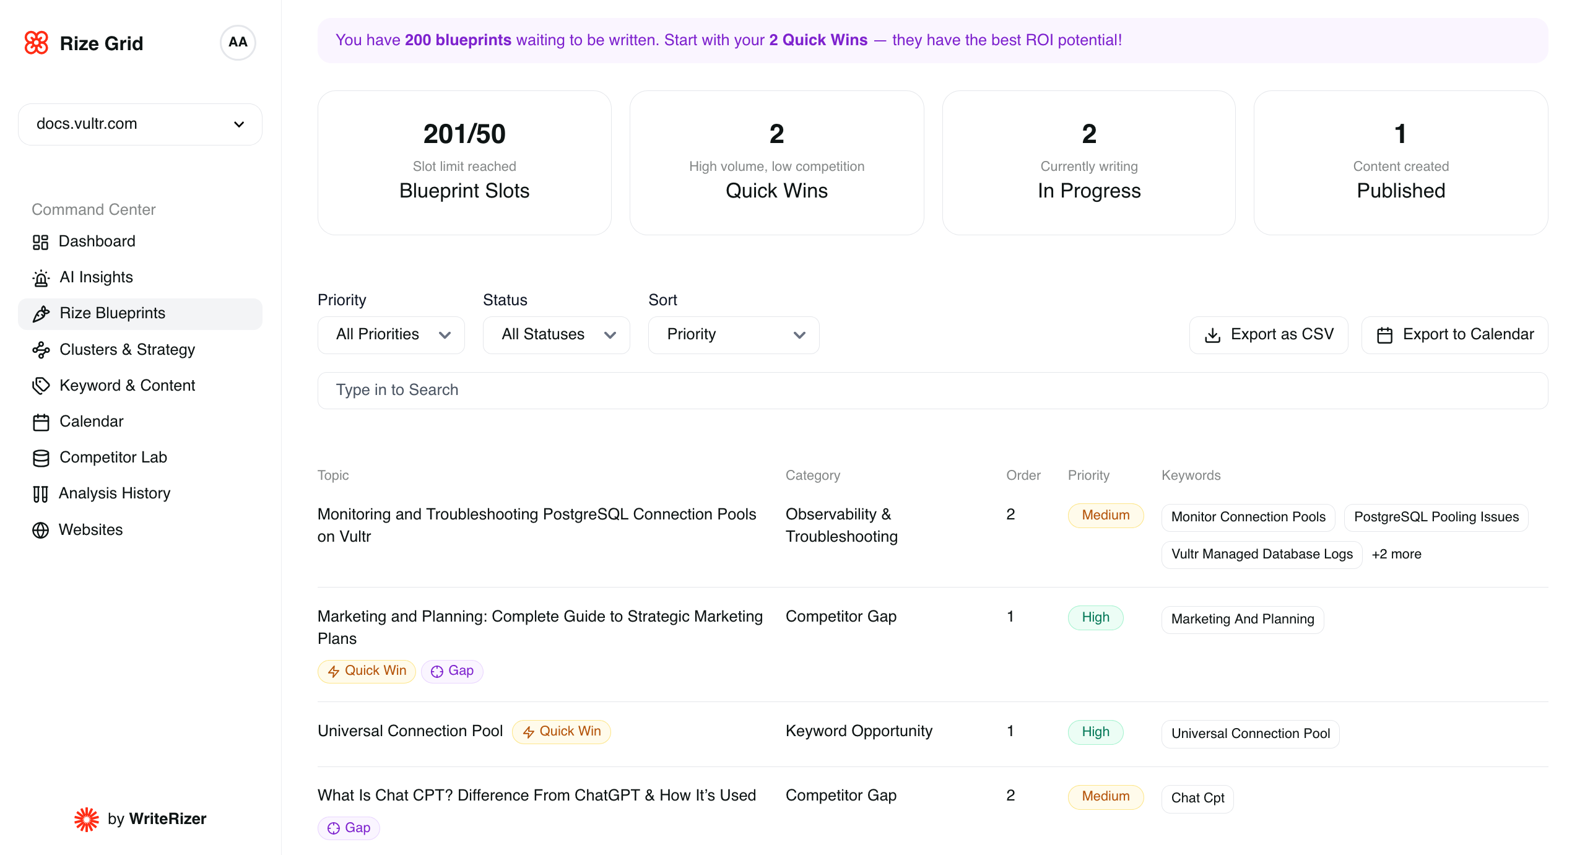Open AI Insights using its alert icon
This screenshot has height=855, width=1585.
tap(41, 277)
